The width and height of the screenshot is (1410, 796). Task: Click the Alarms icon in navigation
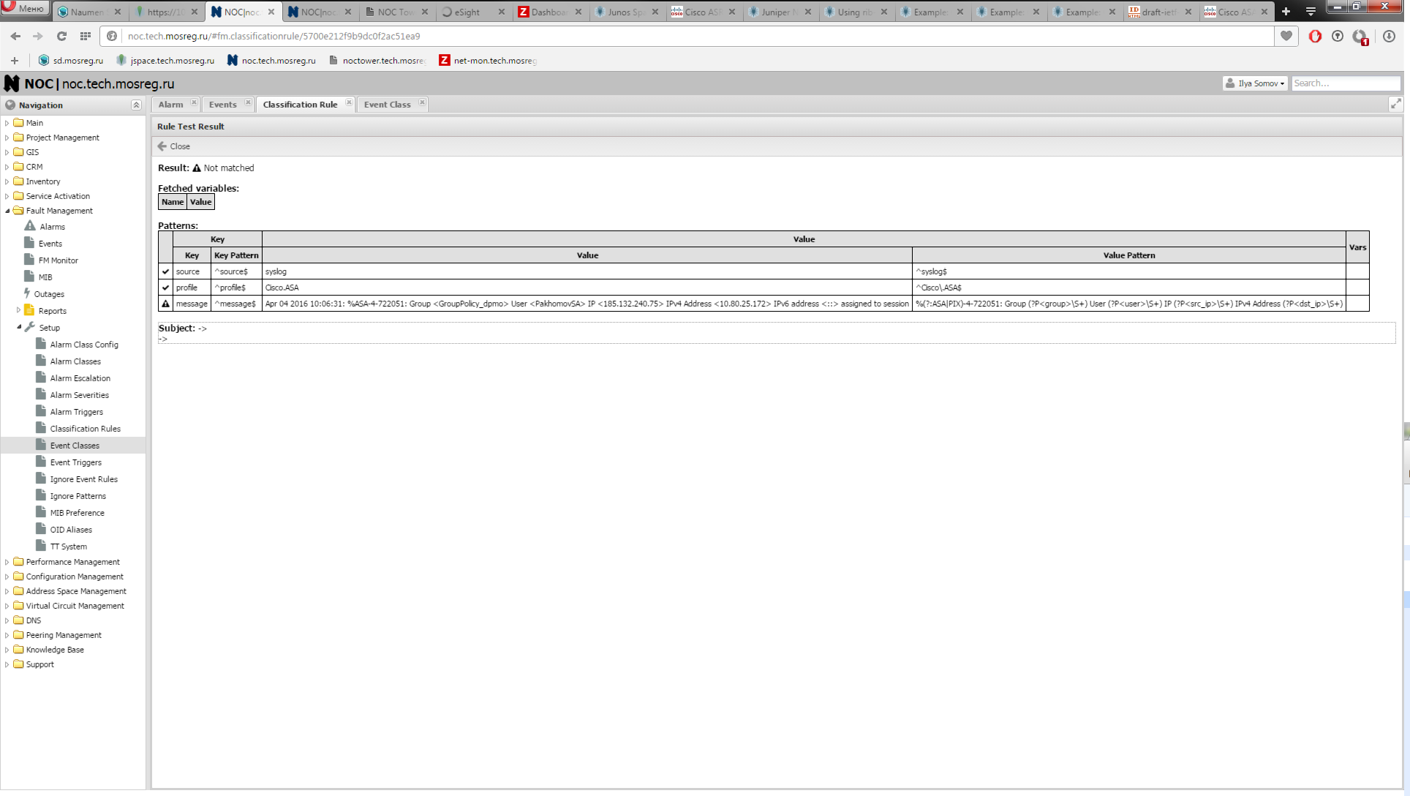[x=30, y=226]
